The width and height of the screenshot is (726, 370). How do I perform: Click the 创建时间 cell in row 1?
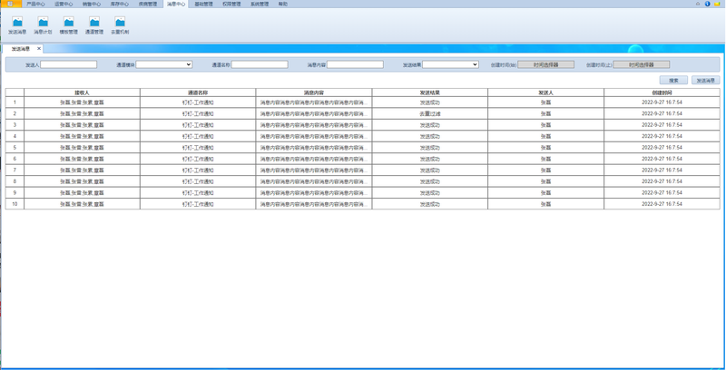[662, 102]
